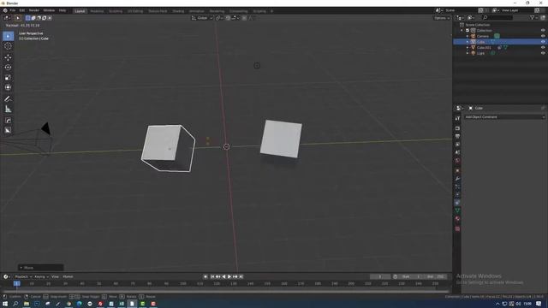Jump to the timeline end frame
Screen dimensions: 548x308
coord(241,276)
